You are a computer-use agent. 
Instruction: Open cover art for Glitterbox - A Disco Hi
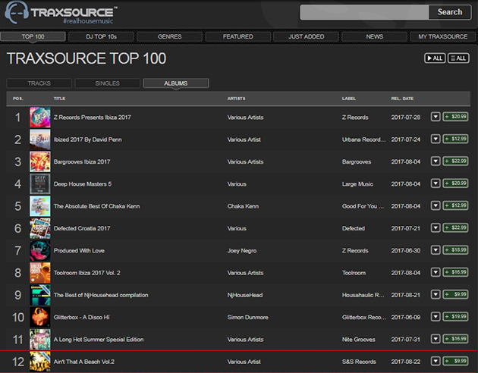point(40,318)
